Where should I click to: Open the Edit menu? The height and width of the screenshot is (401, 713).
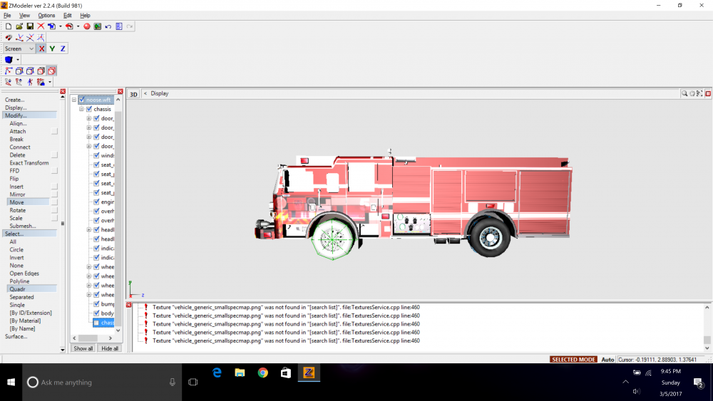coord(67,16)
